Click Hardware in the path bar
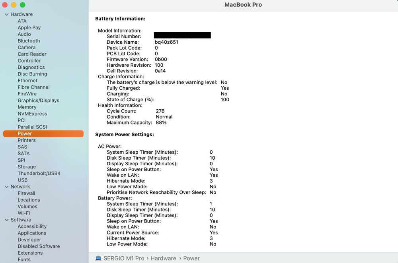This screenshot has height=263, width=398. (x=163, y=259)
